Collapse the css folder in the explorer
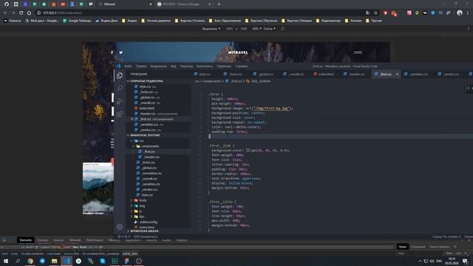Viewport: 473px width, 266px height. [x=139, y=140]
